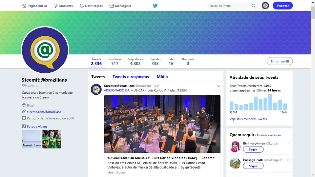The width and height of the screenshot is (315, 177).
Task: Click Veja seus melhores Tweets link
Action: point(248,119)
